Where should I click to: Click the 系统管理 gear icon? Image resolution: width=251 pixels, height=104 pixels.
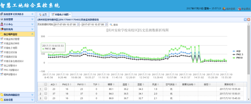pyautogui.click(x=2, y=19)
